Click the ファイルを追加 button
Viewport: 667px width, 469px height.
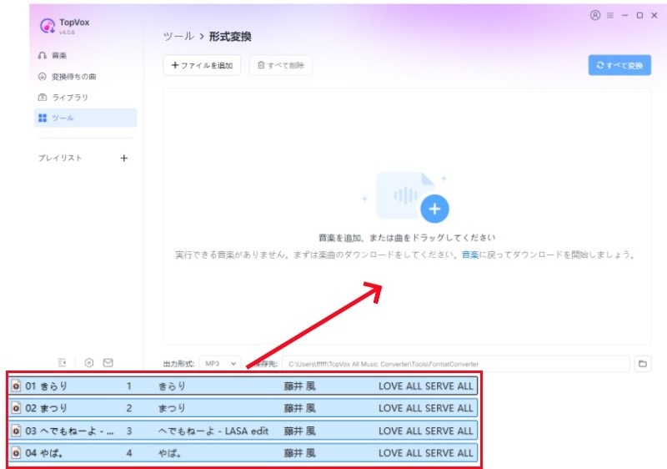point(202,65)
